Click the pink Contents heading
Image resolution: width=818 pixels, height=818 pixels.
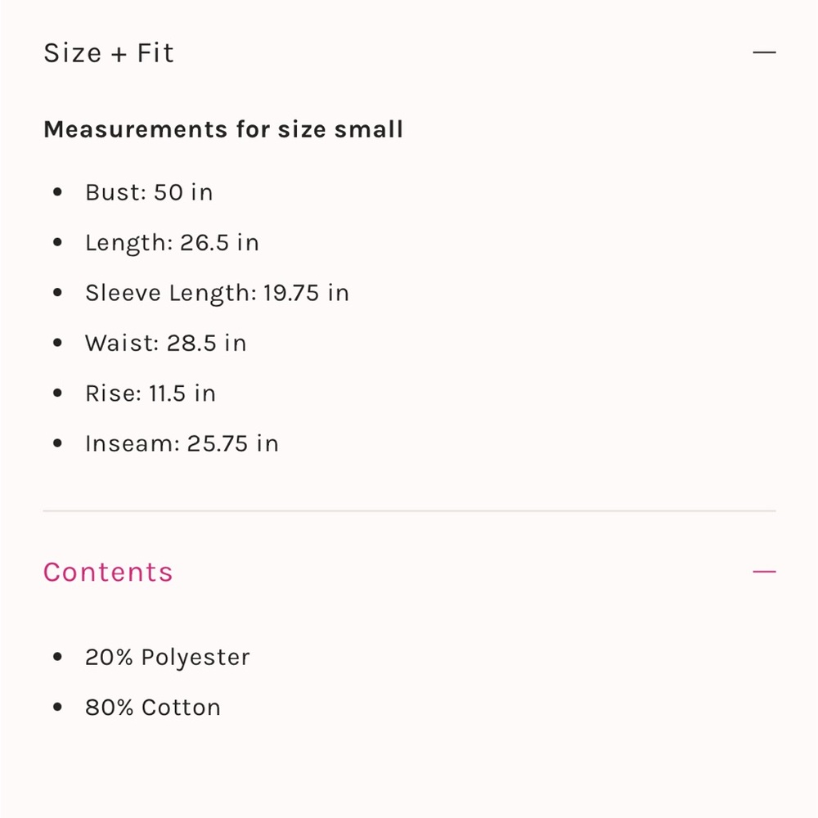click(108, 572)
